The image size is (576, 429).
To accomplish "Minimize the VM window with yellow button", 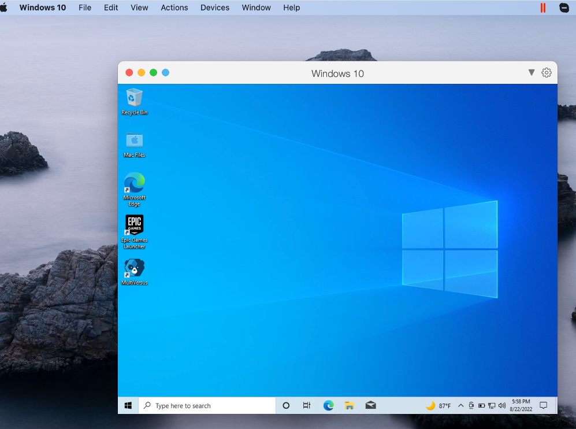I will point(142,73).
